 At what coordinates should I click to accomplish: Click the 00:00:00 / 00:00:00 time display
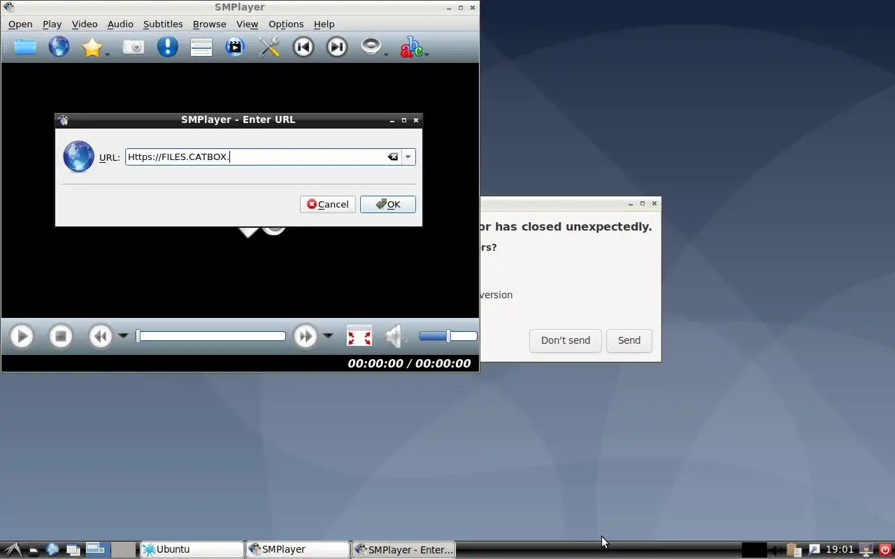(409, 363)
